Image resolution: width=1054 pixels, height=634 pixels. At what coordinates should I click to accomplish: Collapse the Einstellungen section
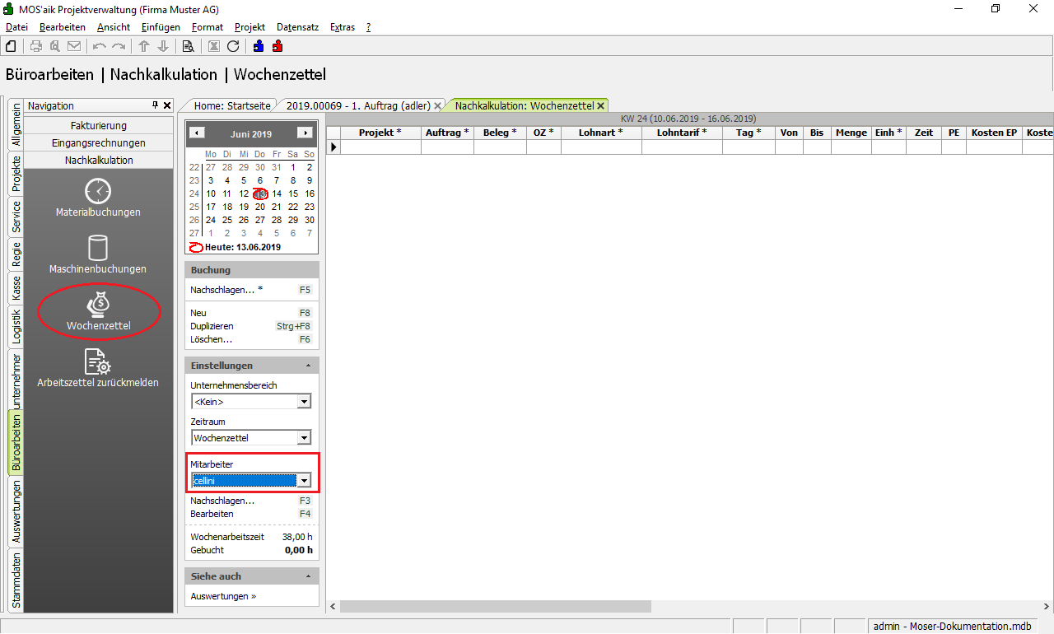click(308, 366)
